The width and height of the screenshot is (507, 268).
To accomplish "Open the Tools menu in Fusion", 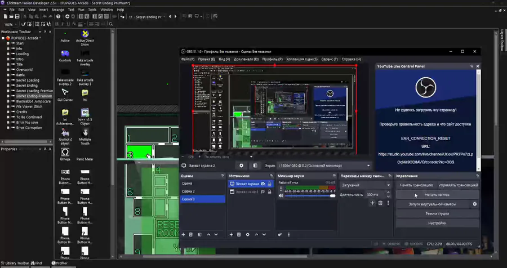I will [92, 10].
